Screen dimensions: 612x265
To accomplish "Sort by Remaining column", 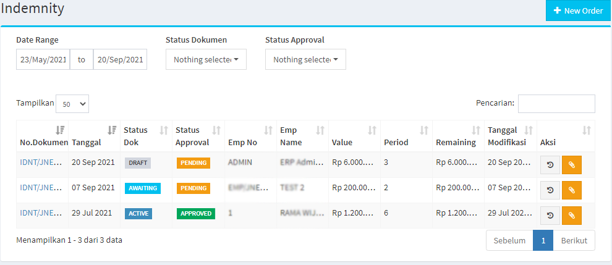I will pos(458,137).
